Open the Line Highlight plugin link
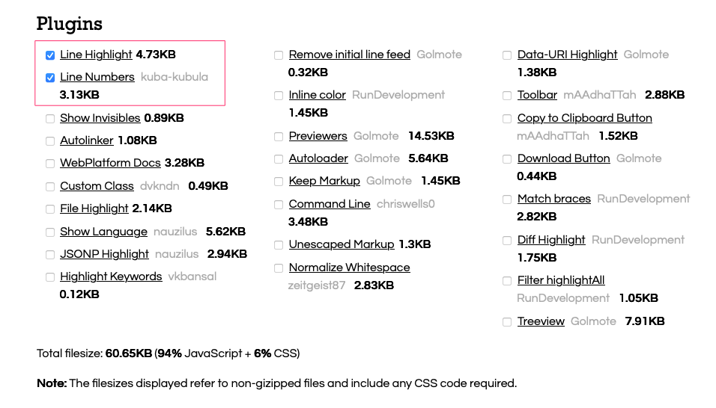Image resolution: width=716 pixels, height=408 pixels. click(96, 55)
